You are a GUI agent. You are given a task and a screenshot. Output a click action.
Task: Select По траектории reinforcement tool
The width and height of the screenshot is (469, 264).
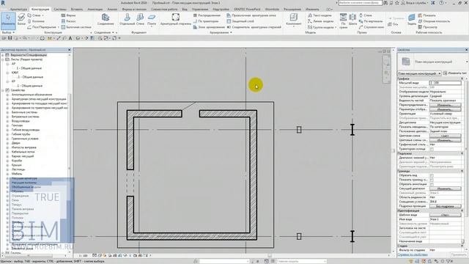click(206, 21)
